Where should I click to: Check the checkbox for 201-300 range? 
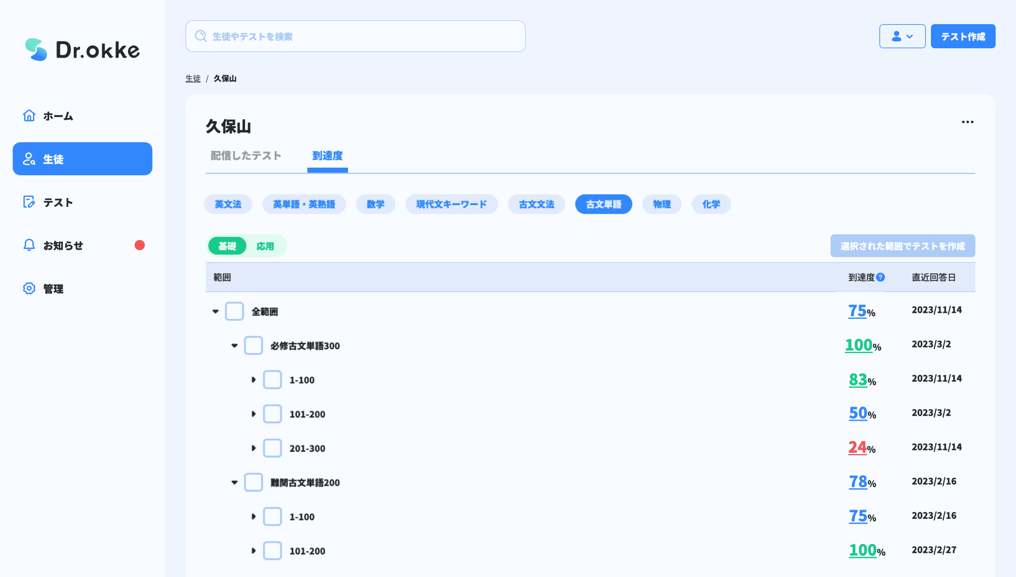point(273,448)
